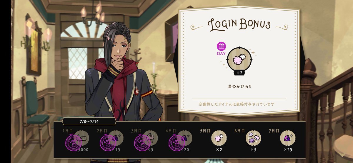Click the 獲得したアイテム notice text
This screenshot has height=163, width=353.
[239, 104]
